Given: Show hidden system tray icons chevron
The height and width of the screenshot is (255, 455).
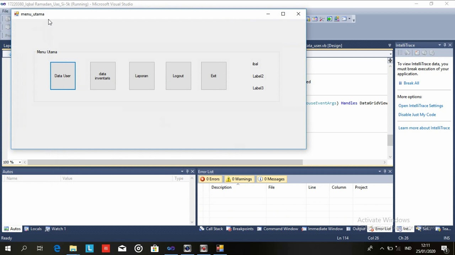Looking at the screenshot, I should tap(382, 248).
